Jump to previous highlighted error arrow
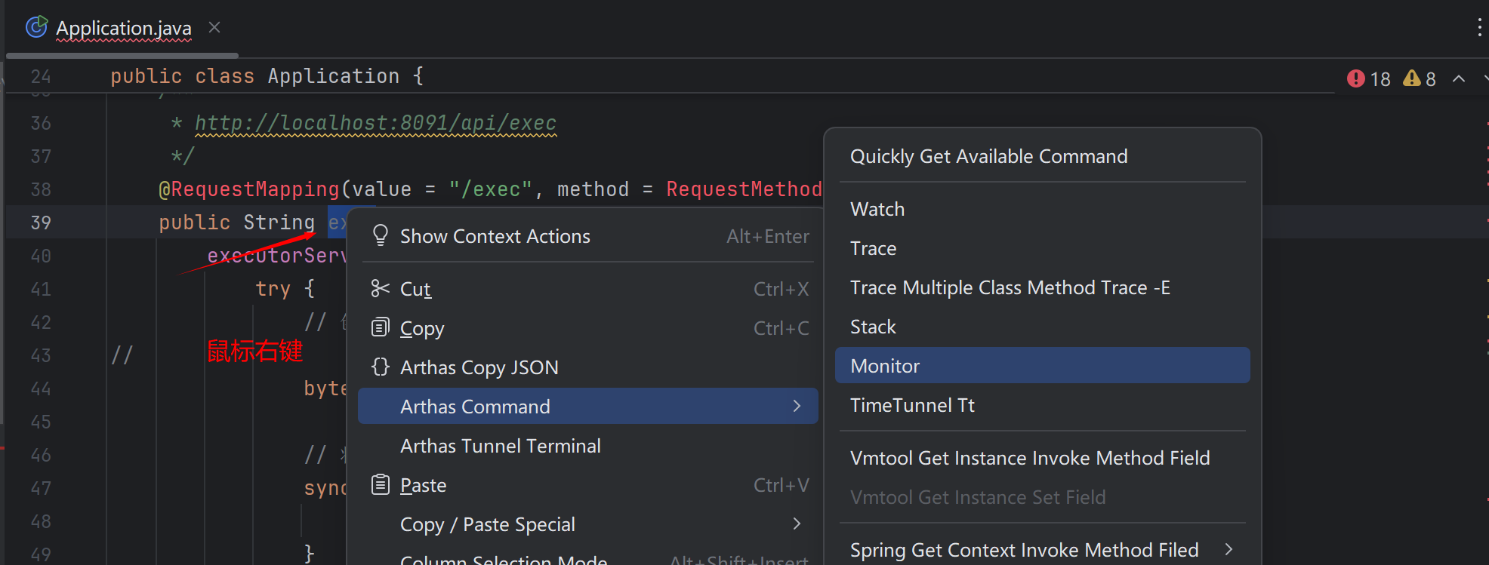The width and height of the screenshot is (1489, 565). pos(1459,78)
